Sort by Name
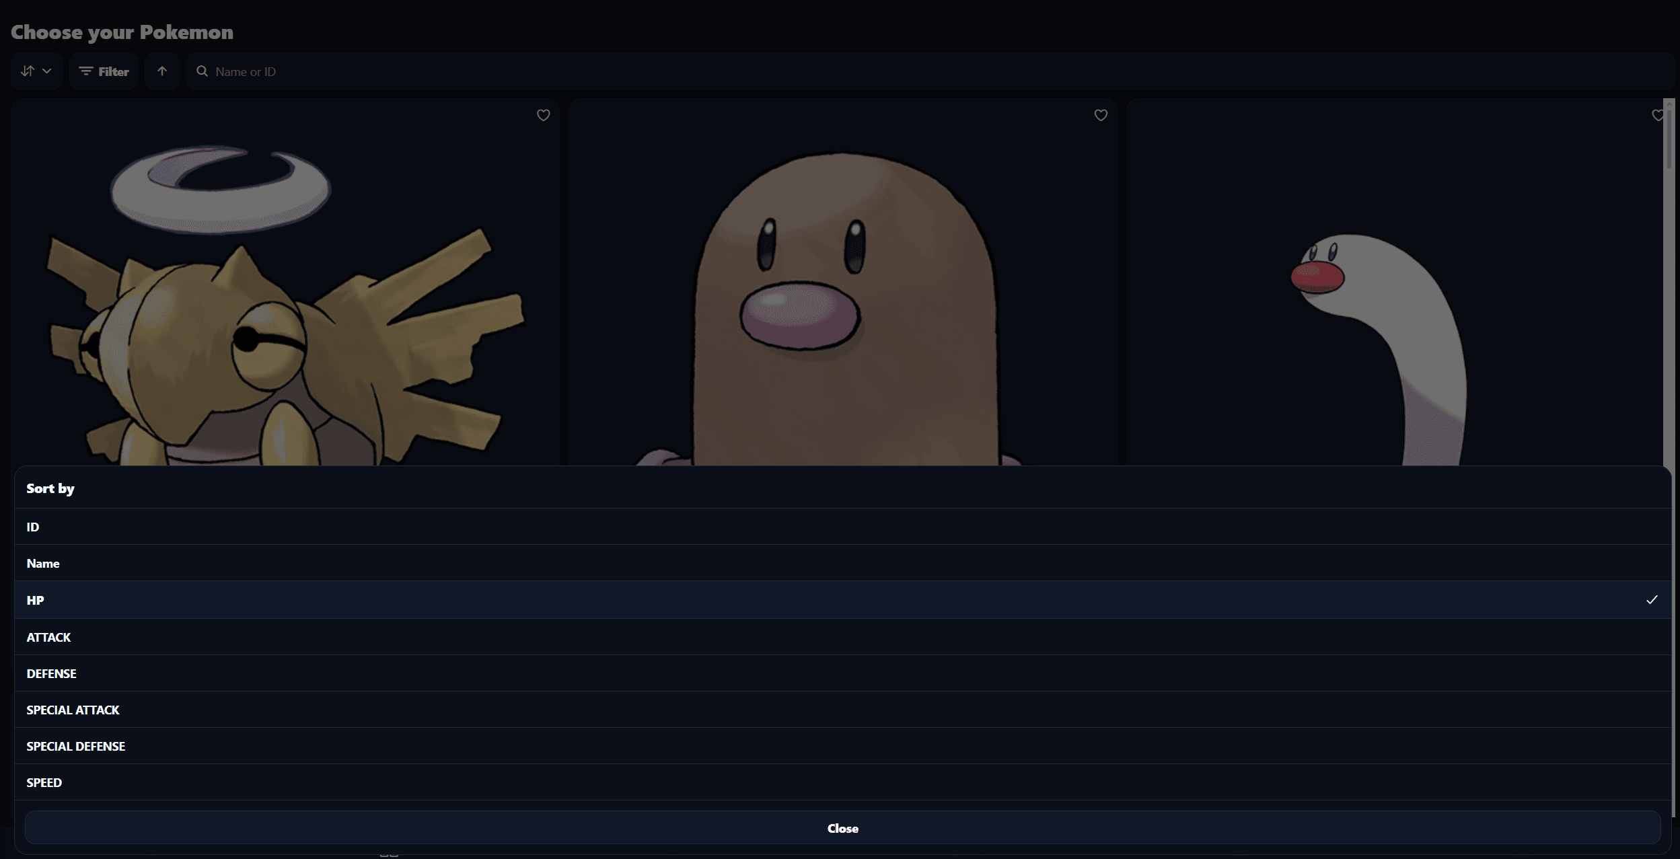This screenshot has width=1680, height=859. pos(843,563)
